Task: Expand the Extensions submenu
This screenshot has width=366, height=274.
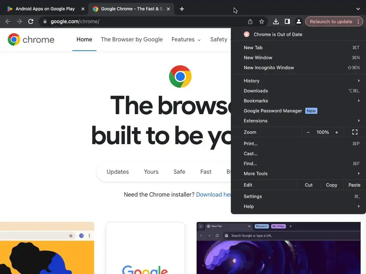Action: [x=298, y=121]
